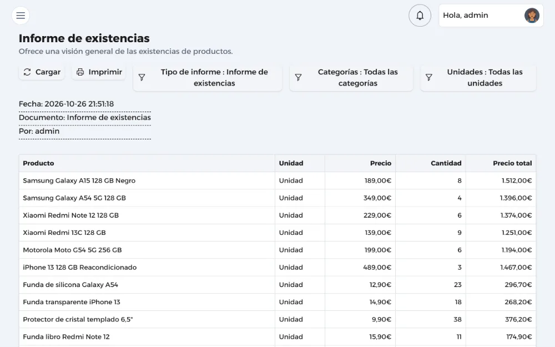555x347 pixels.
Task: Select 'Protector de cristal templado 6,5"' product
Action: 78,319
